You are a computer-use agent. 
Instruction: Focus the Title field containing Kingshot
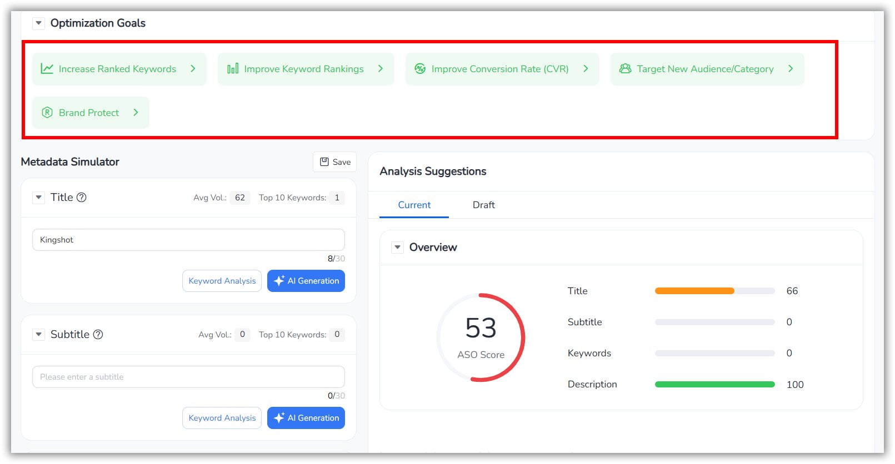188,240
